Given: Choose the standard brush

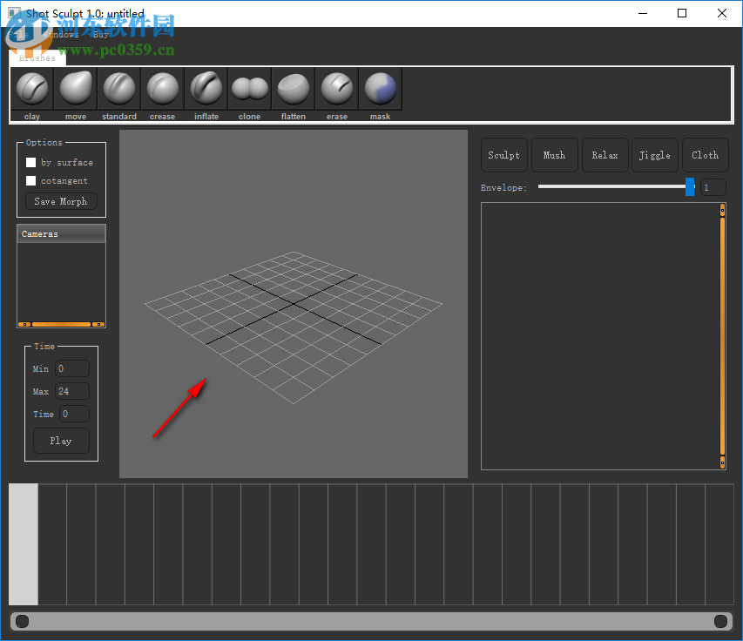Looking at the screenshot, I should [119, 89].
